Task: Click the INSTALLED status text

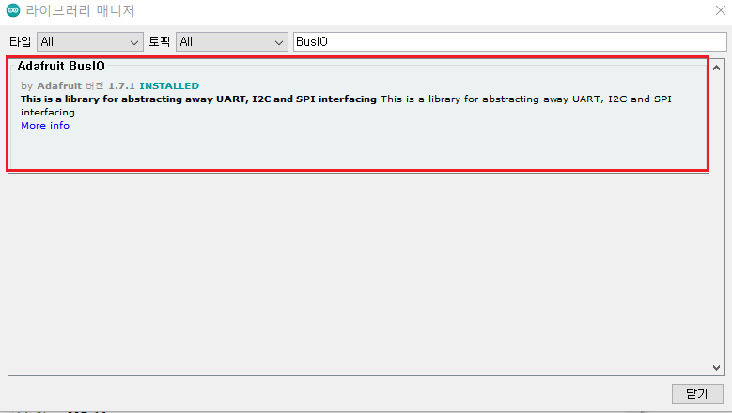Action: 169,85
